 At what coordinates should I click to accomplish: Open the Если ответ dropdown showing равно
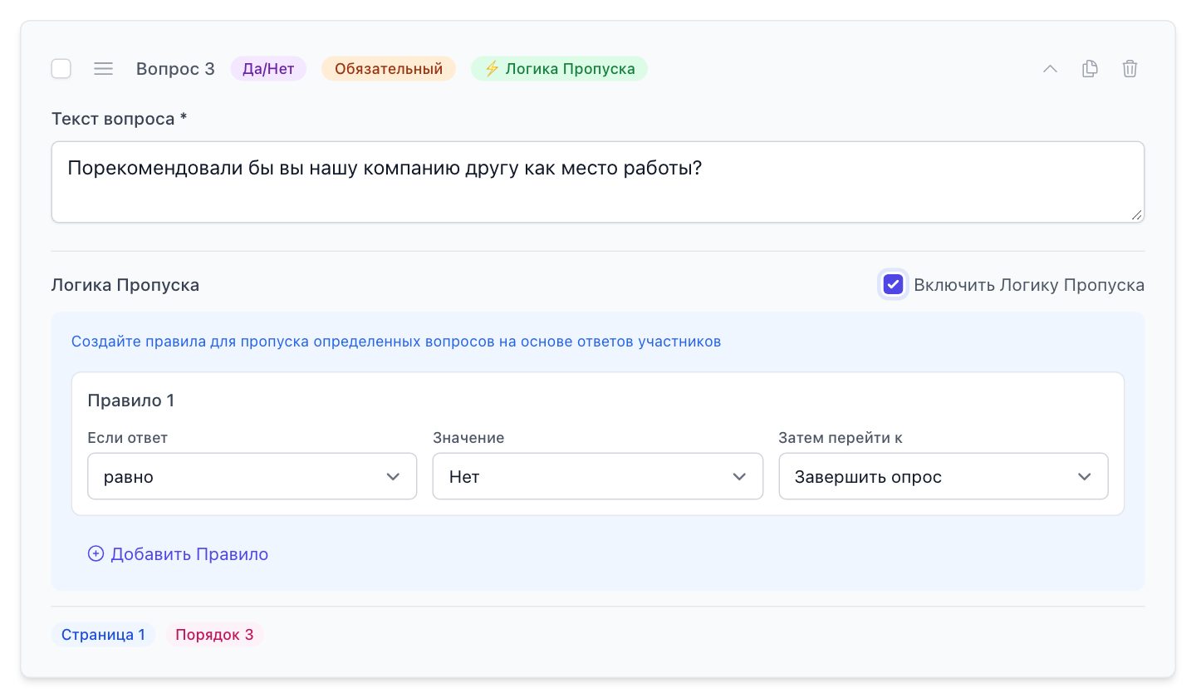(x=252, y=476)
